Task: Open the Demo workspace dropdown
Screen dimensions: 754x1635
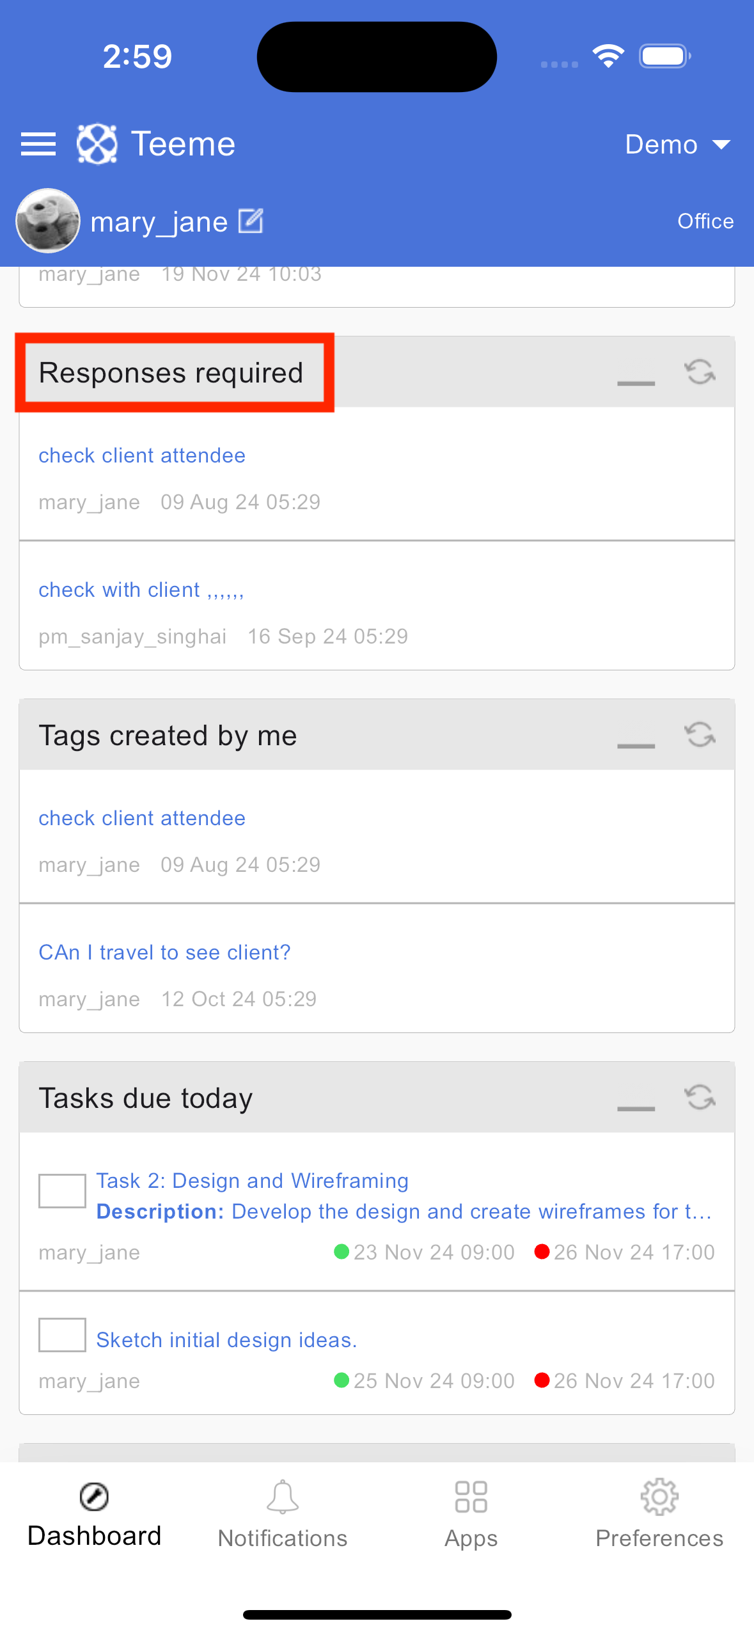Action: (677, 145)
